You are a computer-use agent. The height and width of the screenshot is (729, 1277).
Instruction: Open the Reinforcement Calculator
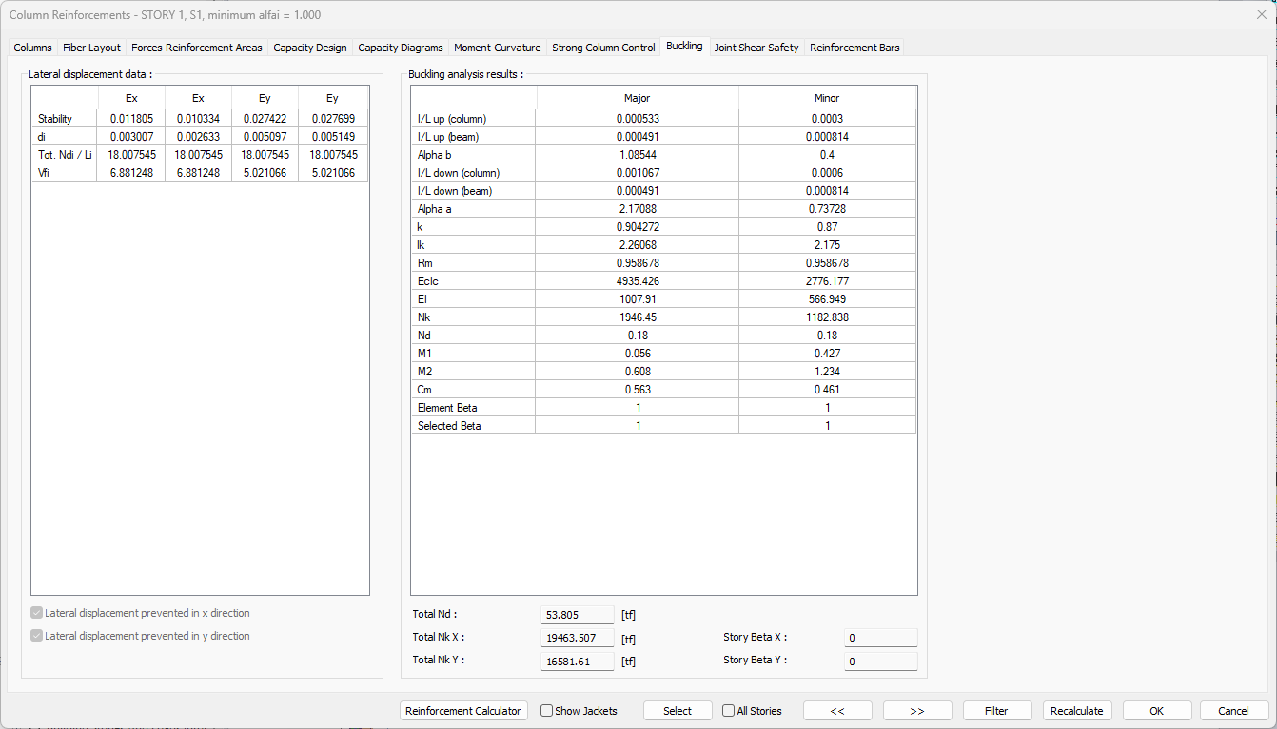(x=463, y=711)
